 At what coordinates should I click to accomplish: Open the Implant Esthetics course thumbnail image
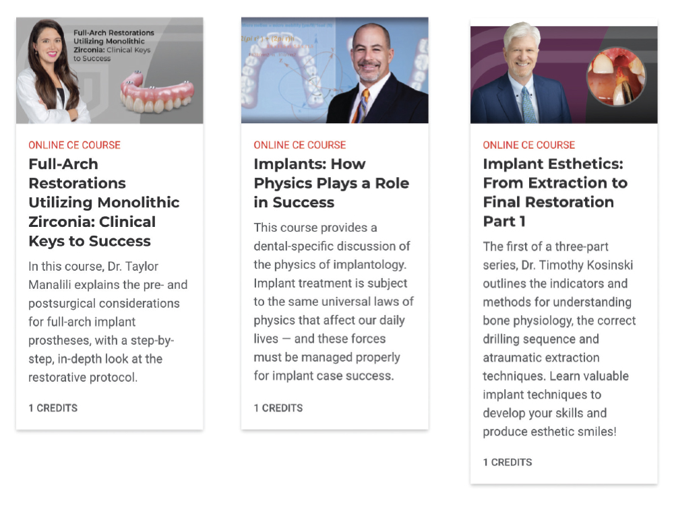[563, 75]
